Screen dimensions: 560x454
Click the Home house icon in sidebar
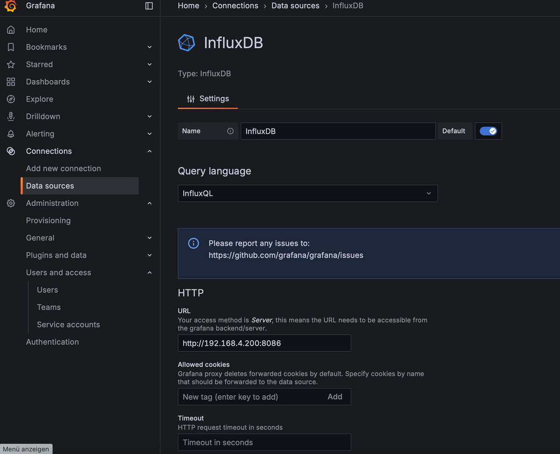click(x=11, y=30)
